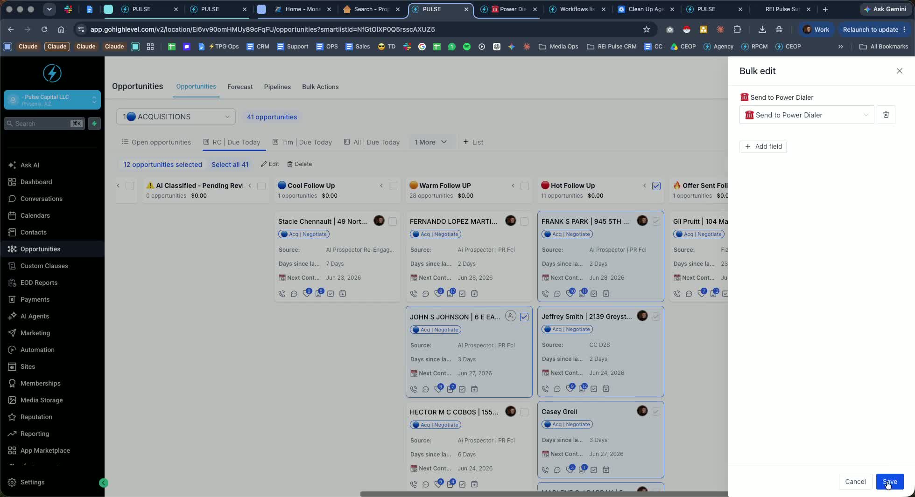The image size is (915, 497).
Task: Click the phone icon on Stacie Chennault card
Action: 282,294
